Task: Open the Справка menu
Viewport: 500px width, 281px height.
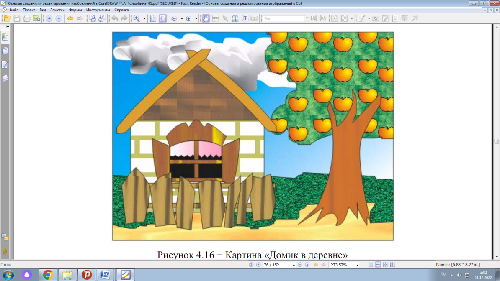Action: click(x=121, y=10)
